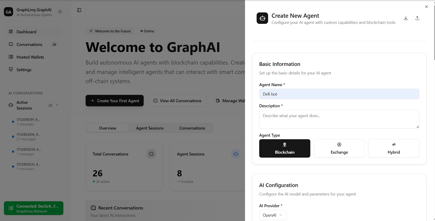The width and height of the screenshot is (435, 221).
Task: Click the Active Sessions 26 count badge
Action: coord(50,105)
